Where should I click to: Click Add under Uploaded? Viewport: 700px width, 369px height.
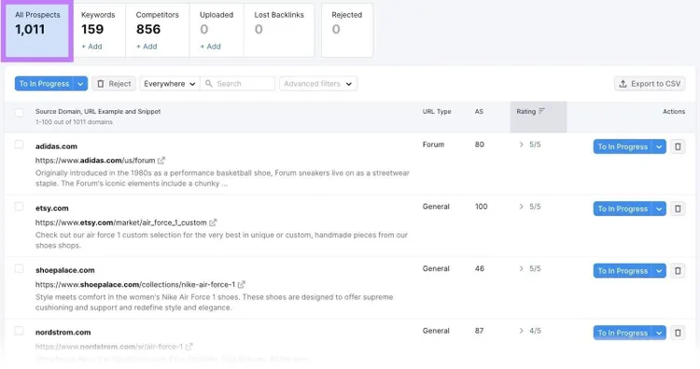point(210,47)
